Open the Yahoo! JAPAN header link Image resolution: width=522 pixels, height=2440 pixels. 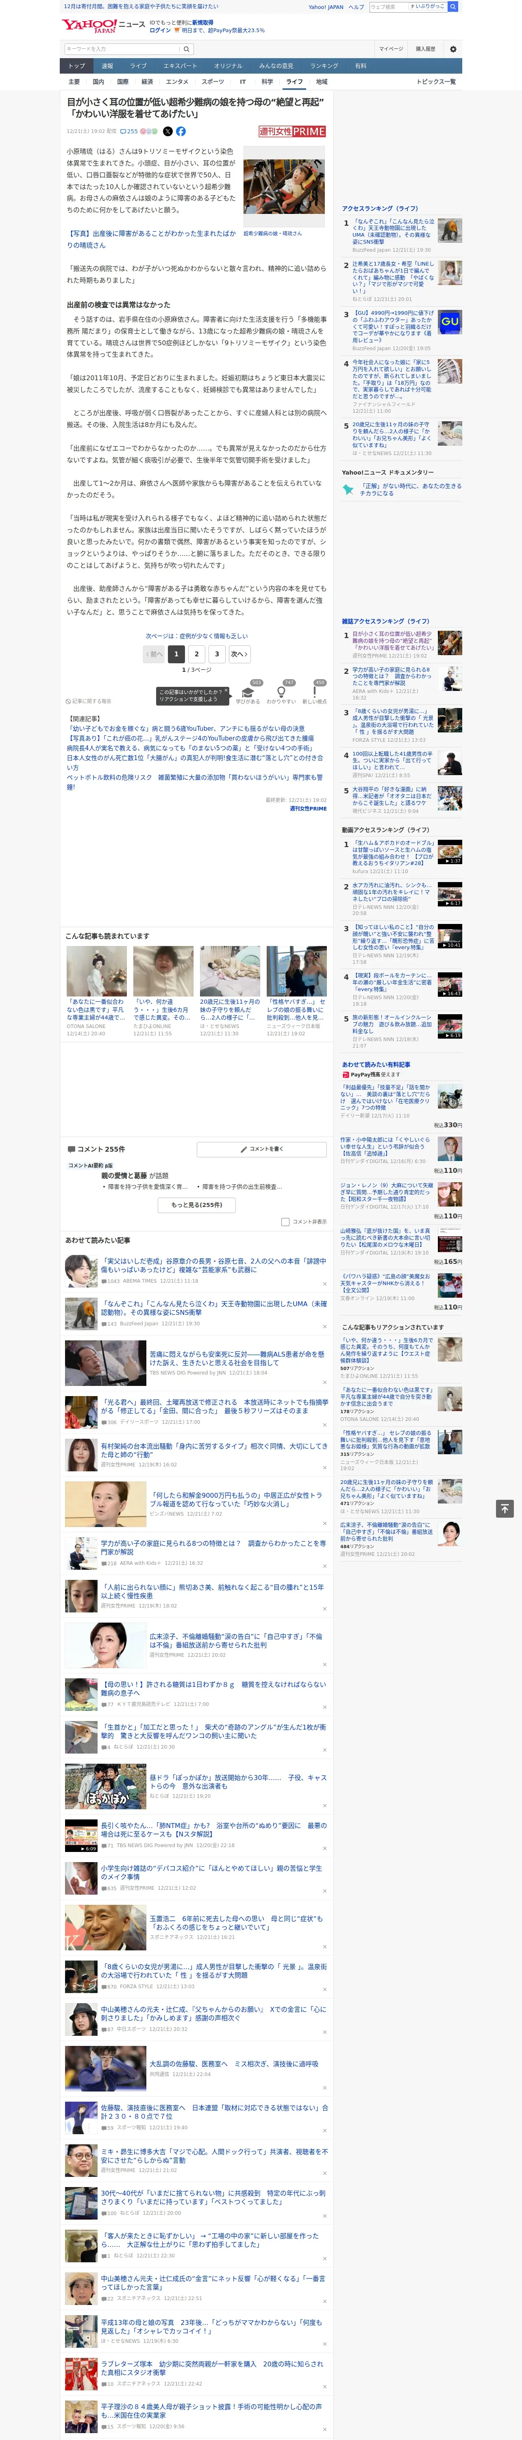(326, 7)
